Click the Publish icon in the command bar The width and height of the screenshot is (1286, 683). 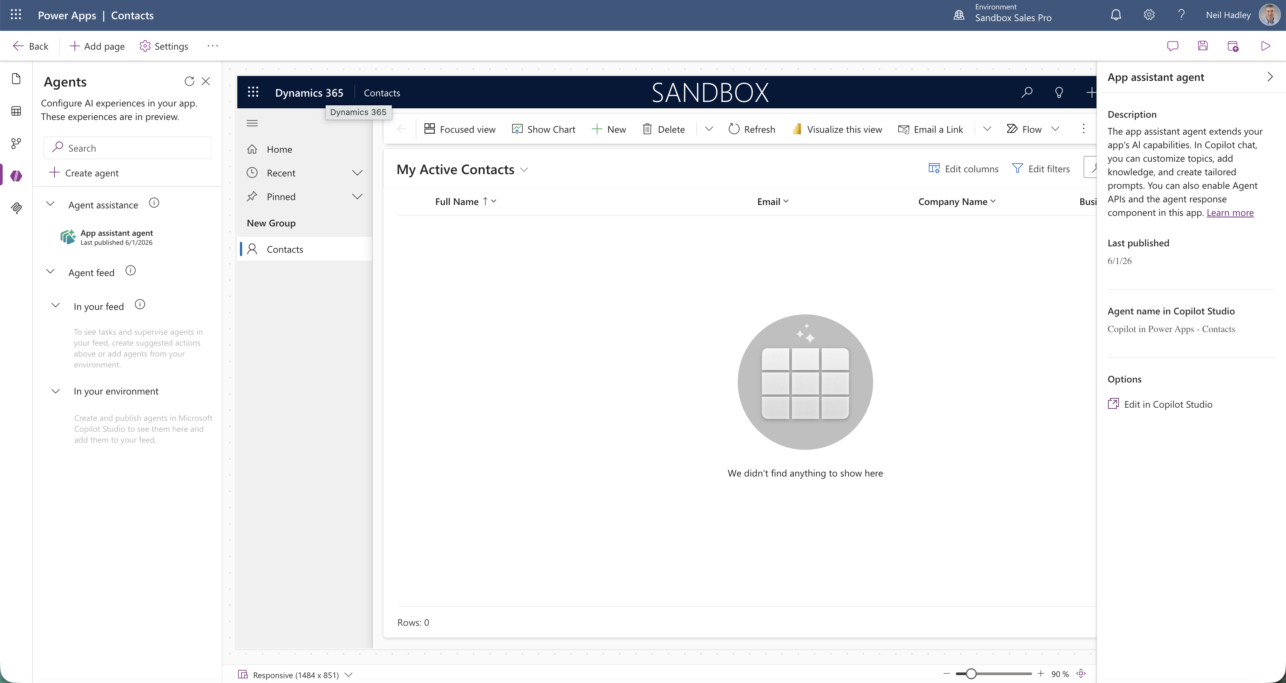[1233, 46]
